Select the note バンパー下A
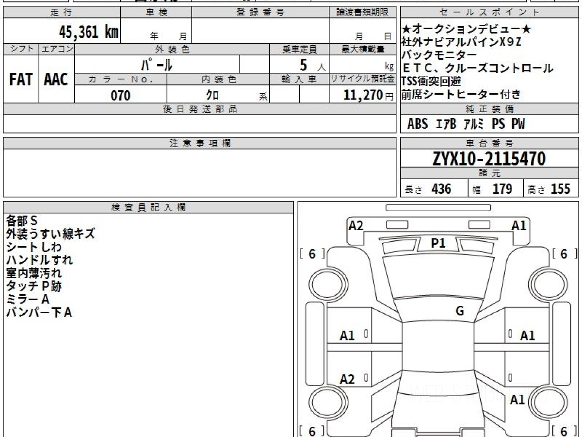 click(39, 312)
